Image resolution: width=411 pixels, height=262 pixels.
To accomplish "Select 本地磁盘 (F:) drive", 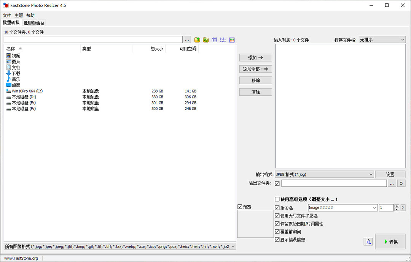I will [21, 109].
